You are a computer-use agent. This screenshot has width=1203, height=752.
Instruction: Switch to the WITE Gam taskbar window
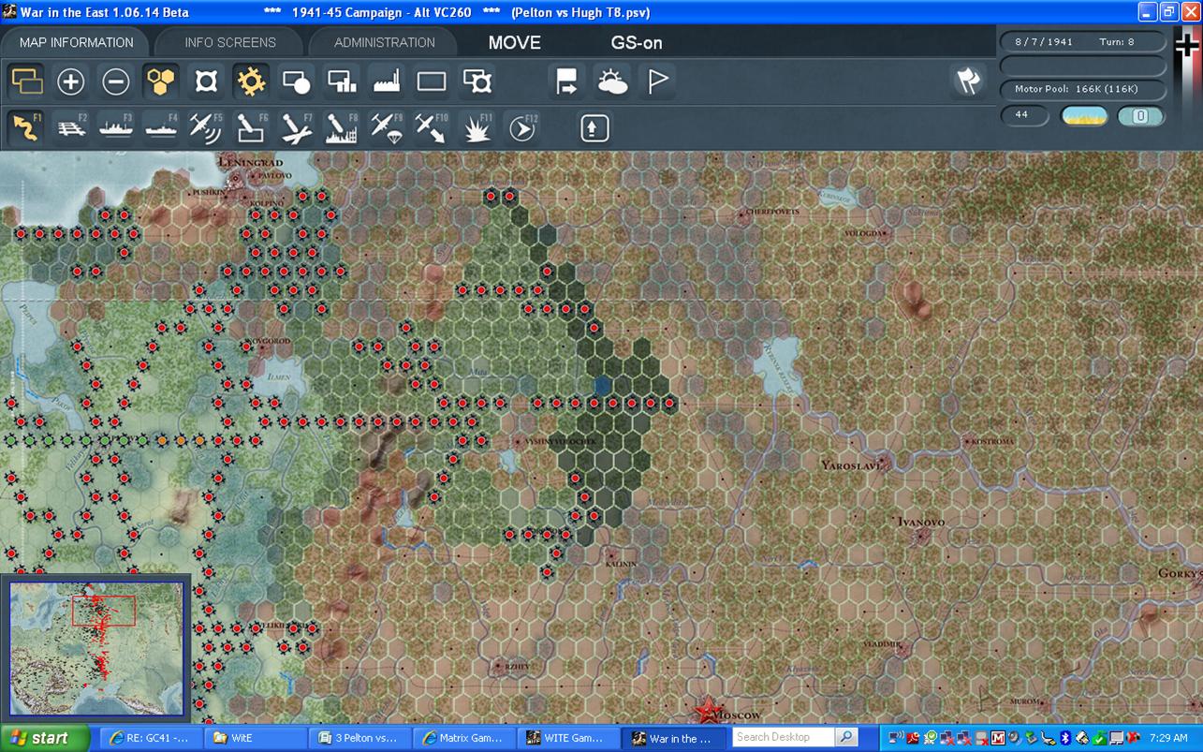(x=569, y=738)
